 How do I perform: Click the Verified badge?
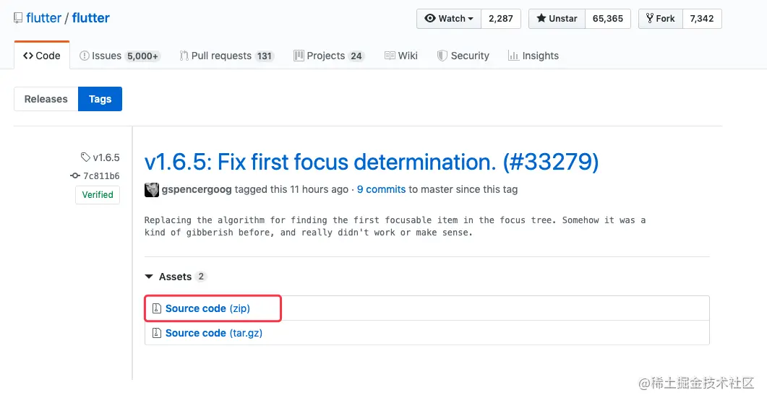(98, 195)
